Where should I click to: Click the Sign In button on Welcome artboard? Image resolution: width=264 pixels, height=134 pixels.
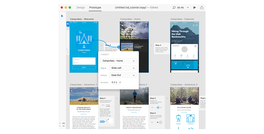tap(84, 67)
